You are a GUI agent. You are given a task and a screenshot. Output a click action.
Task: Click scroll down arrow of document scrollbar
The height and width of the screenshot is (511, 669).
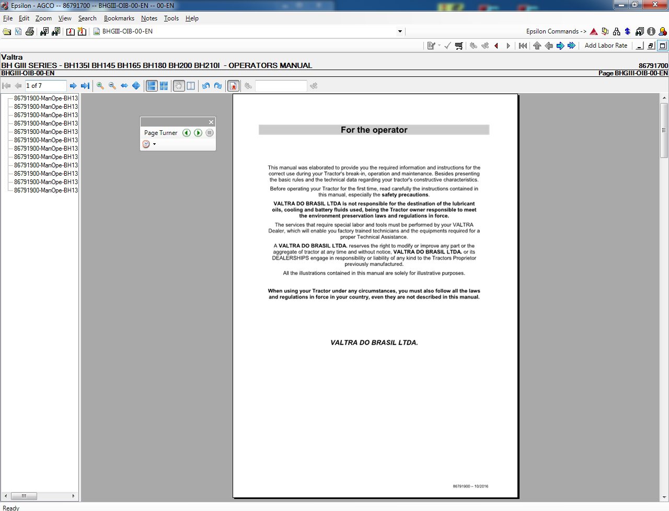point(664,497)
